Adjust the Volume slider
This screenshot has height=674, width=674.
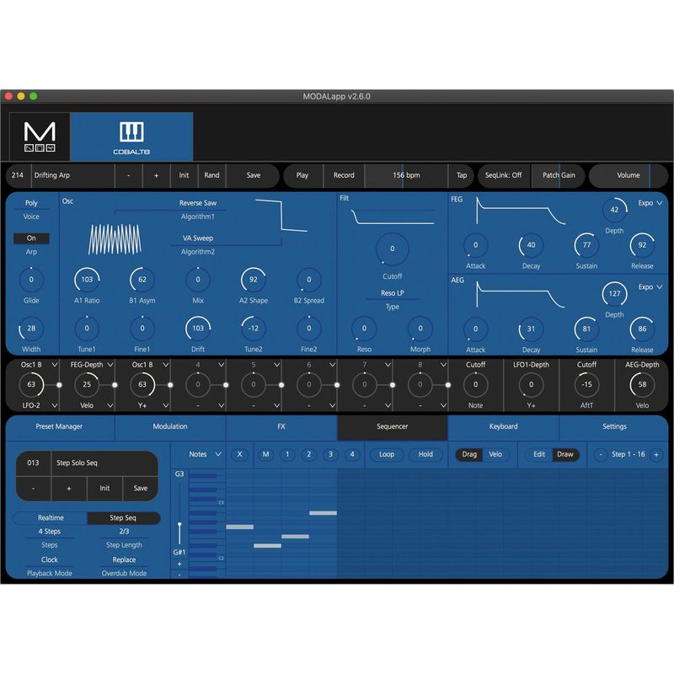tap(629, 175)
